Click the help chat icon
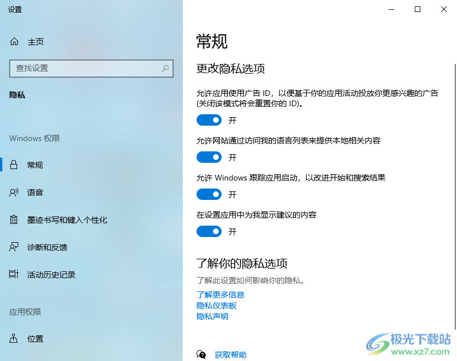The width and height of the screenshot is (457, 361). tap(201, 354)
